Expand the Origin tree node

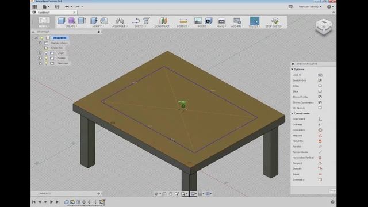(40, 53)
